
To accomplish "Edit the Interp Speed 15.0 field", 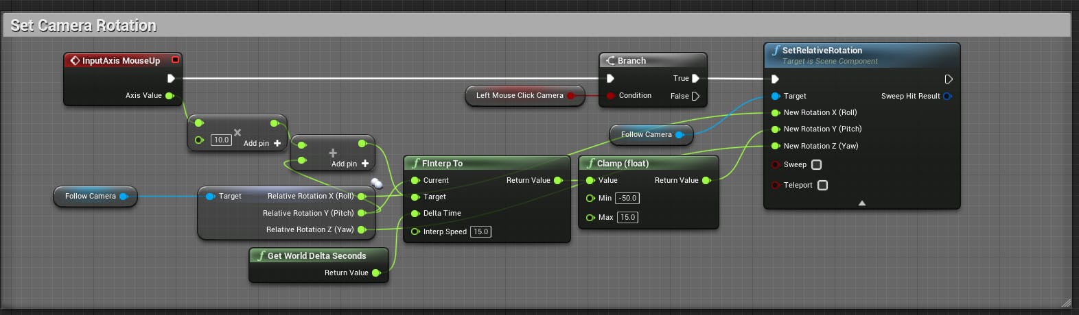I will 480,231.
